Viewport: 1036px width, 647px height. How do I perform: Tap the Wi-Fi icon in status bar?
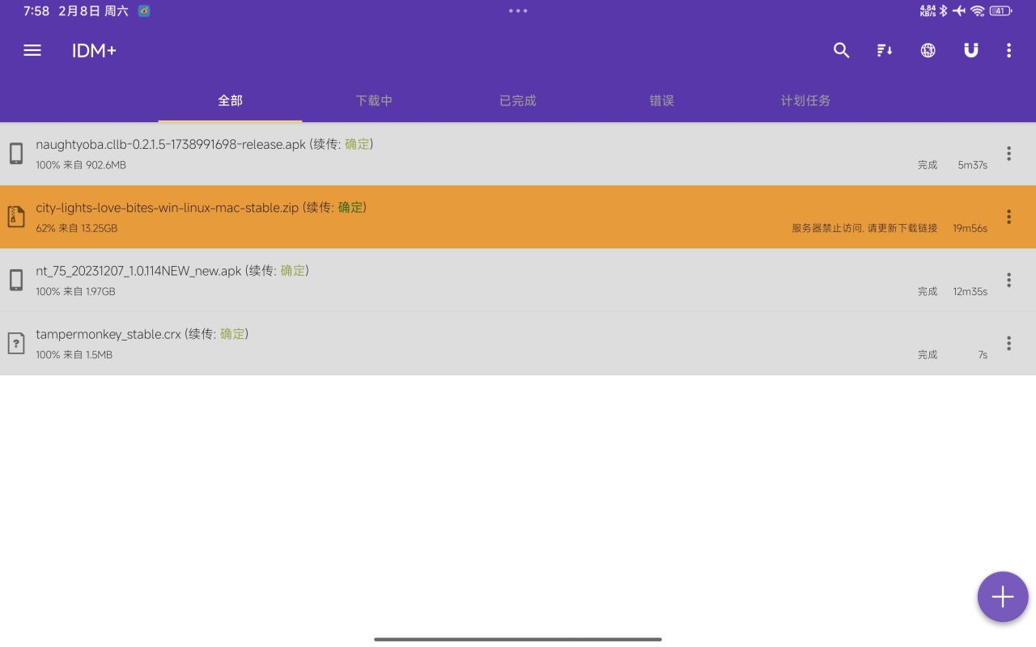(977, 11)
